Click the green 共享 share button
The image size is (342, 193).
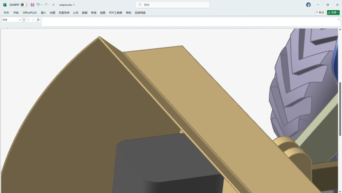coord(333,13)
